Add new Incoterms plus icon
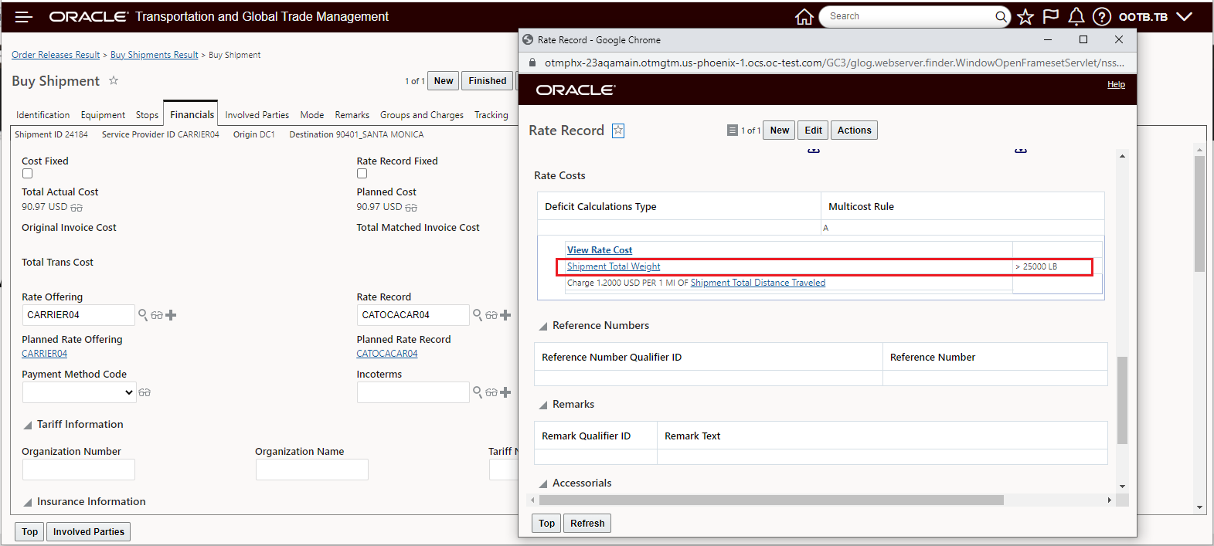Screen dimensions: 1214x546 [x=505, y=392]
